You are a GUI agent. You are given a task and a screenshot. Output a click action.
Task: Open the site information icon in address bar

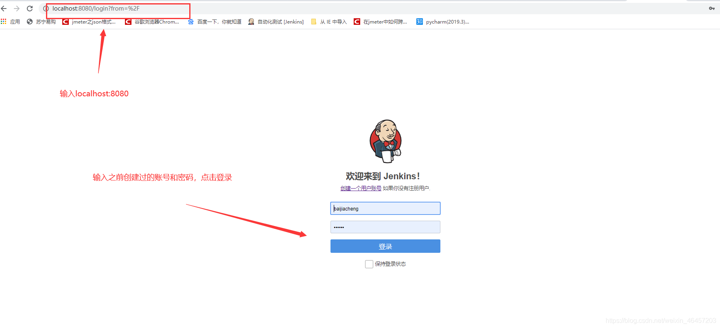(x=46, y=9)
